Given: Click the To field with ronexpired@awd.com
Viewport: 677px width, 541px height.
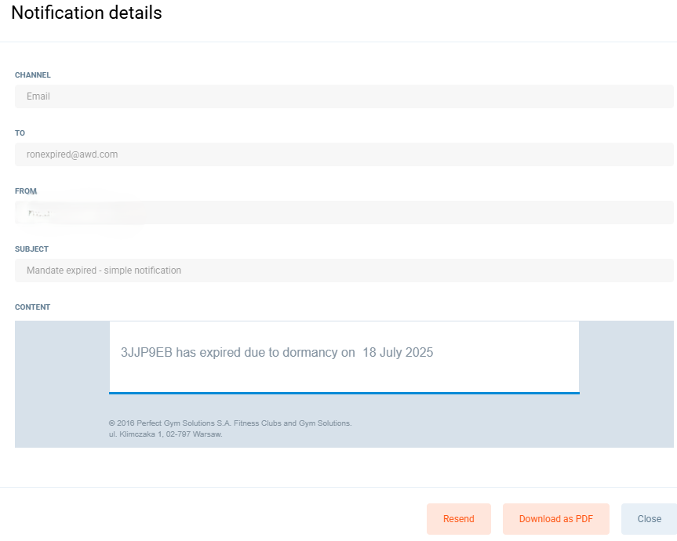Looking at the screenshot, I should click(344, 154).
